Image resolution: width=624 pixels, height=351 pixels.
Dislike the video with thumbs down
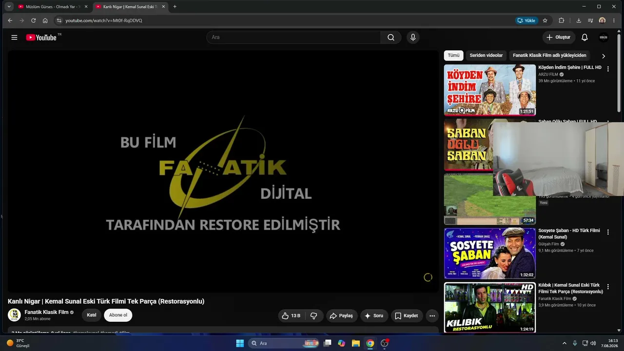(x=314, y=316)
